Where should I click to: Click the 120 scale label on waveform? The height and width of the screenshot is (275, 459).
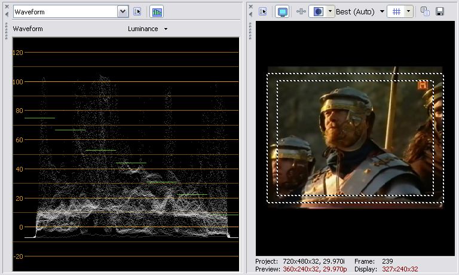pos(17,53)
